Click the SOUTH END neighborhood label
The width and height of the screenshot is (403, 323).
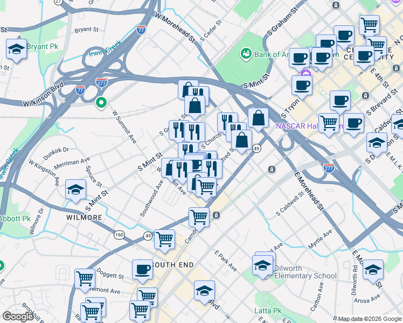(173, 265)
